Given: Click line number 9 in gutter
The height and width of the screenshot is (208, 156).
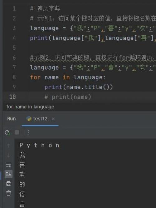Looking at the screenshot, I should click(14, 87).
